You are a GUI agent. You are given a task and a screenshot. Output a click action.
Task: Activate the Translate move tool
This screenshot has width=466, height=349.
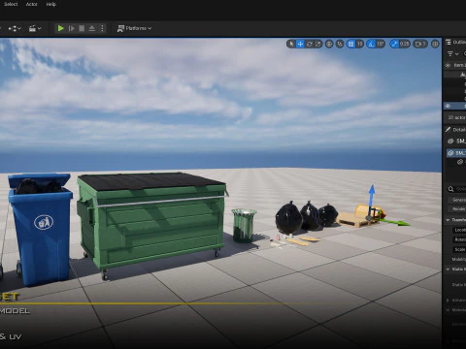click(300, 44)
